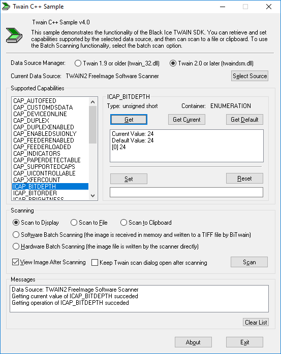The image size is (281, 354).
Task: Click the Clear List button
Action: 256,323
